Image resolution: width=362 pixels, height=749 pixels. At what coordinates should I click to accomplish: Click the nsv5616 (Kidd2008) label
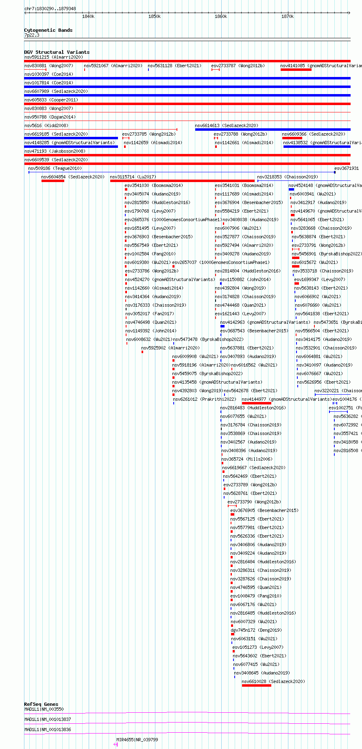[x=46, y=125]
